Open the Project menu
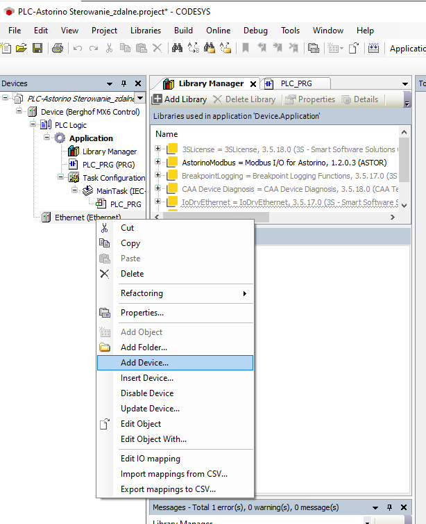 click(x=104, y=31)
